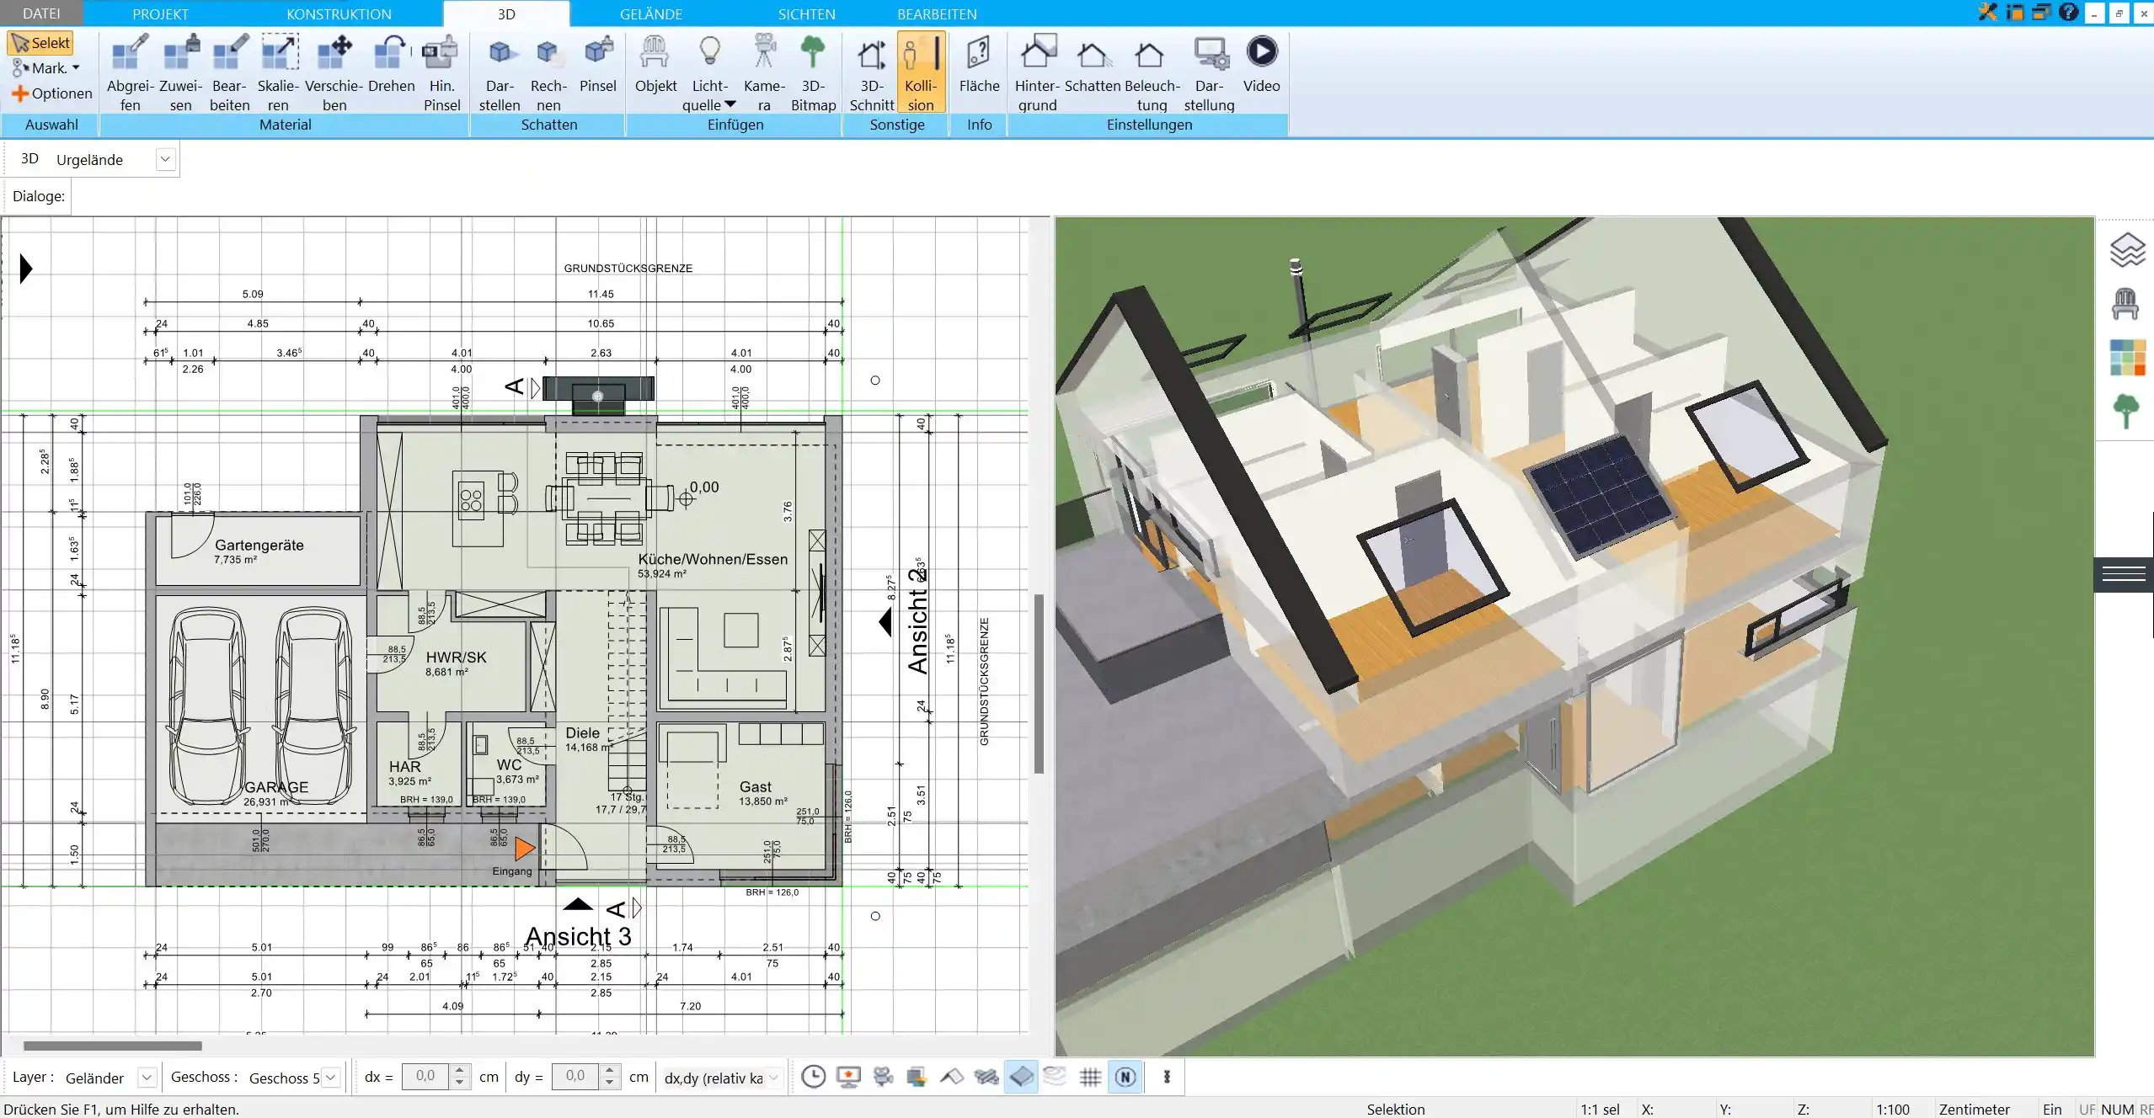This screenshot has height=1118, width=2154.
Task: Toggle the Kollision collision mode
Action: [921, 72]
